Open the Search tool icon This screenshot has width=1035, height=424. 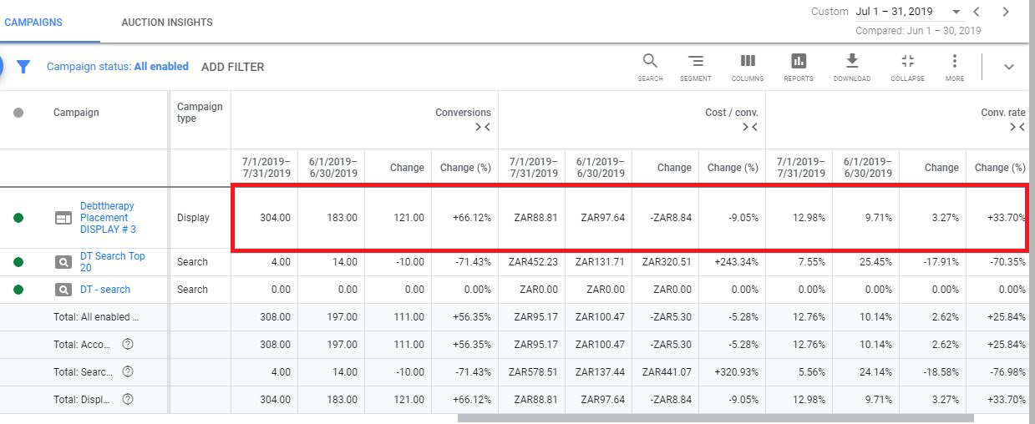pyautogui.click(x=650, y=63)
